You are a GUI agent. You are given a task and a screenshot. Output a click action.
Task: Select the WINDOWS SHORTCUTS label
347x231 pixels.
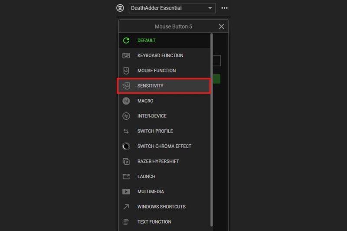click(x=161, y=207)
